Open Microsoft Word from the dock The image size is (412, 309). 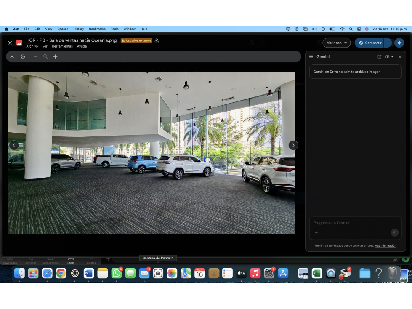(89, 274)
